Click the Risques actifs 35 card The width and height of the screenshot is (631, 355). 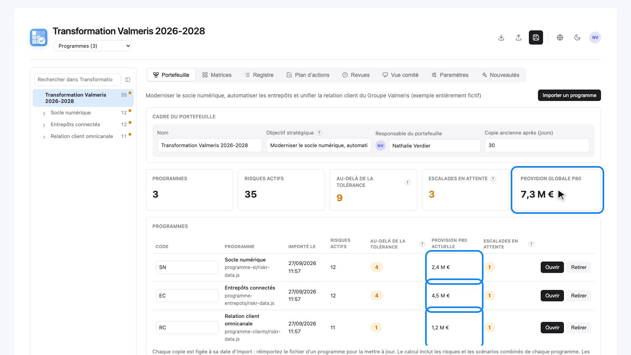(x=281, y=190)
